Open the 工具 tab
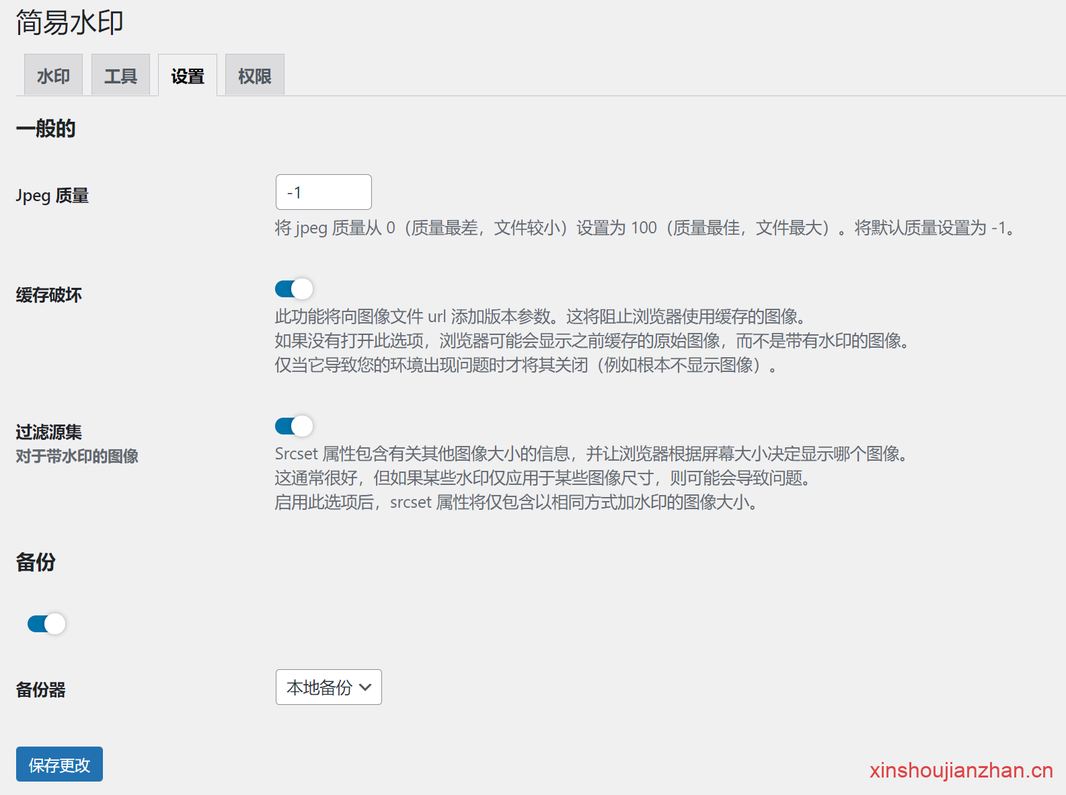Screen dimensions: 1066x795 tap(120, 75)
